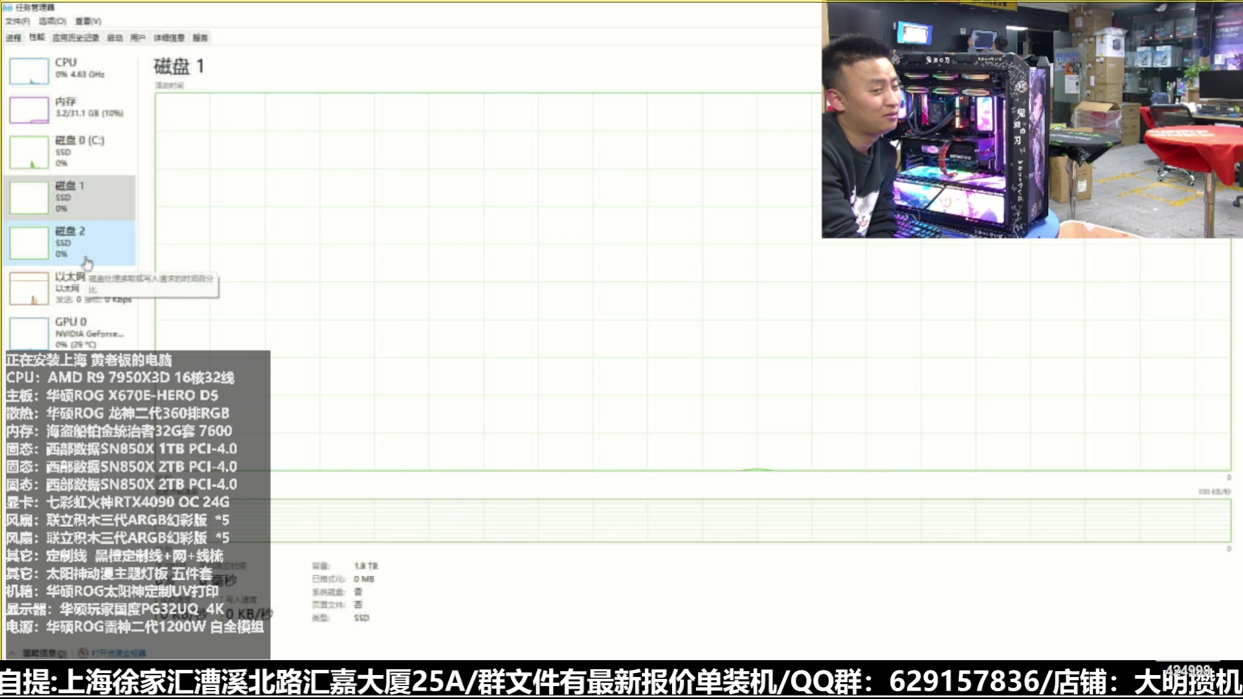Viewport: 1243px width, 699px height.
Task: Open the 选项(O) menu
Action: [x=52, y=21]
